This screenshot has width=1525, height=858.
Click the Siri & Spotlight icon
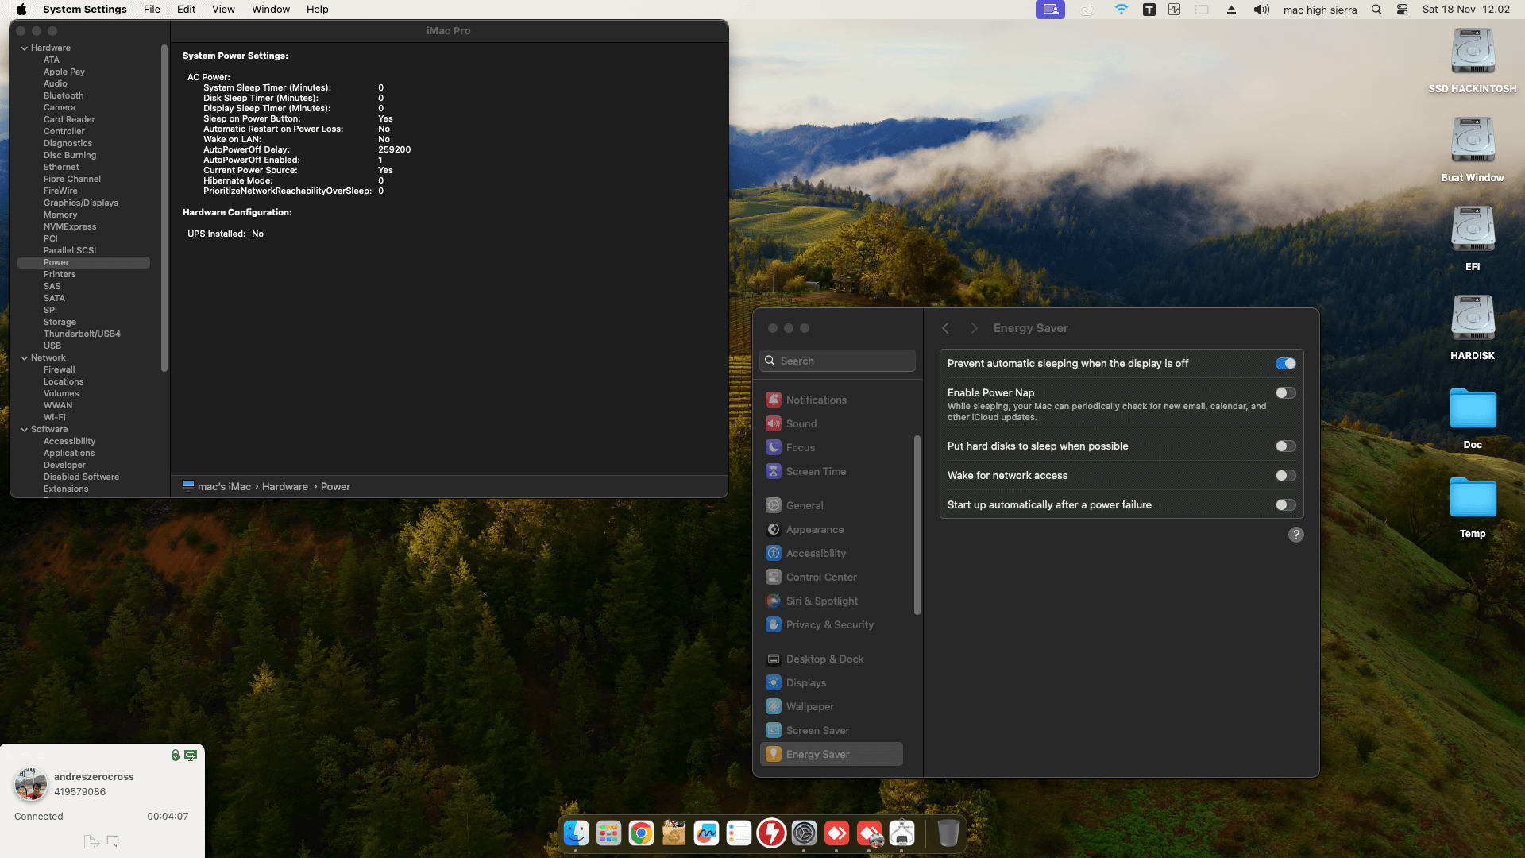click(774, 601)
